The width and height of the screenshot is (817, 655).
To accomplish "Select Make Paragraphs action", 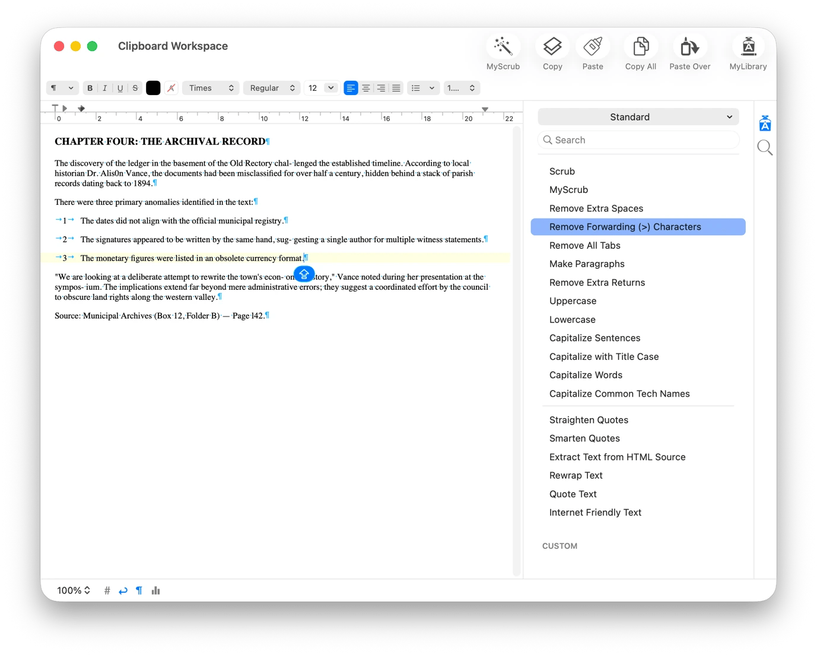I will click(638, 264).
